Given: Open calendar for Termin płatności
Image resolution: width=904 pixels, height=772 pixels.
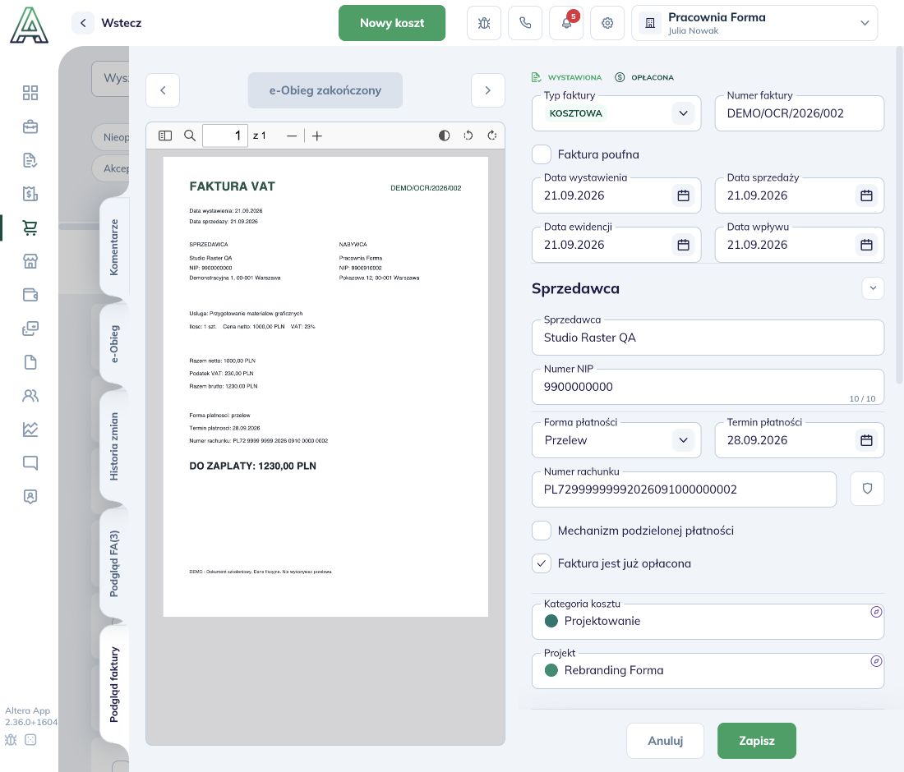Looking at the screenshot, I should coord(866,440).
